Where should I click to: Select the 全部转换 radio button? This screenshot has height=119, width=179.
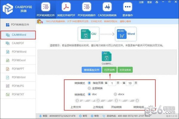tap(89, 88)
